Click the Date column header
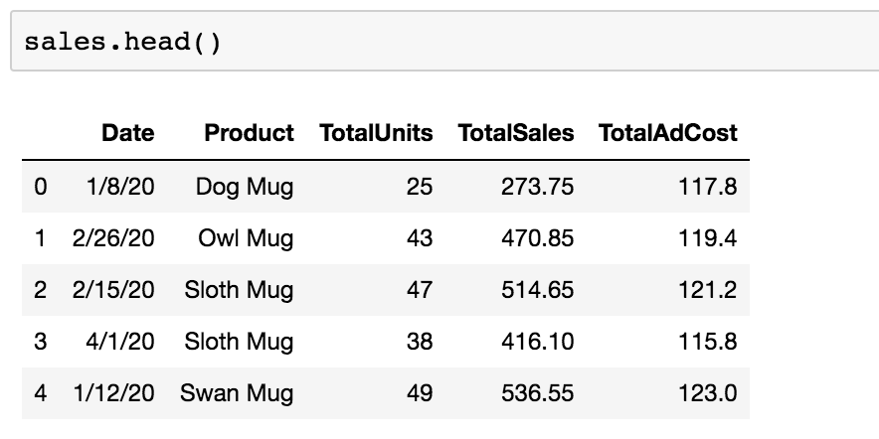This screenshot has width=879, height=439. [128, 133]
